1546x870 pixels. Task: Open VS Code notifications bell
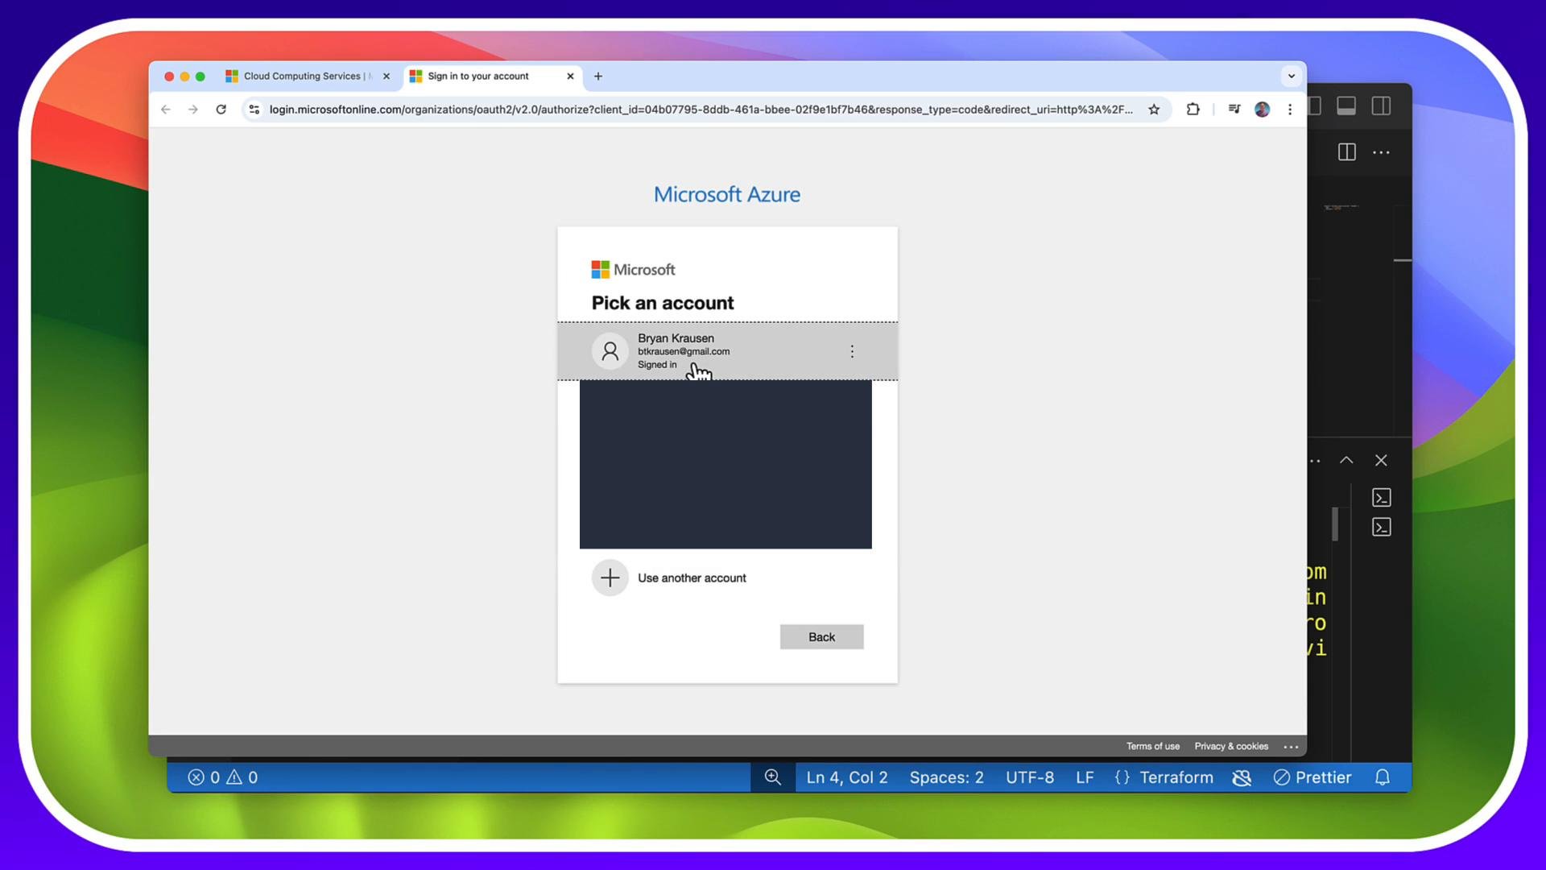tap(1383, 777)
